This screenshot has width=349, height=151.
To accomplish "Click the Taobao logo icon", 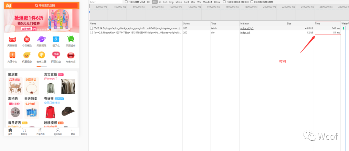I will coord(8,5).
